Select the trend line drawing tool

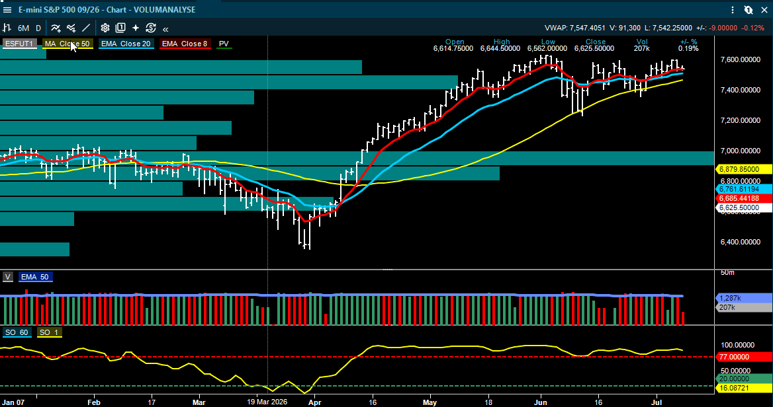(x=86, y=28)
